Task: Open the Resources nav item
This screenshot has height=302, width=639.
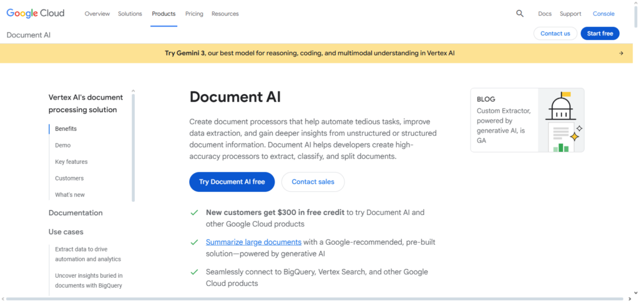Action: 225,14
